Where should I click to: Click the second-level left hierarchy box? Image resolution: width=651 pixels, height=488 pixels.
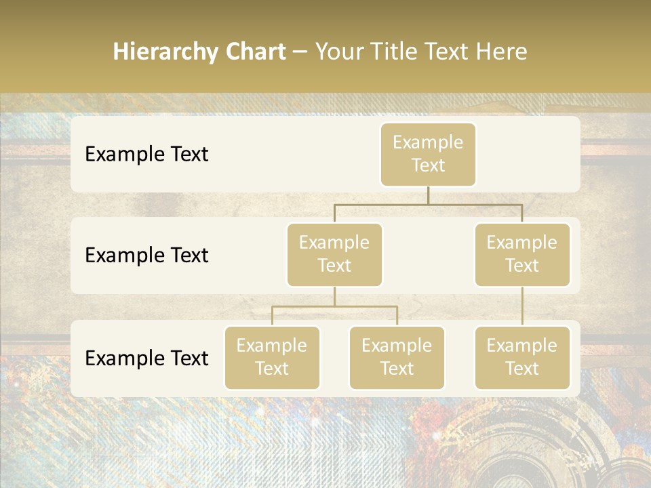tap(334, 255)
